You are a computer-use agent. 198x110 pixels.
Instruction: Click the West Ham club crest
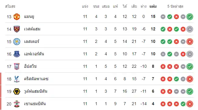[17, 29]
